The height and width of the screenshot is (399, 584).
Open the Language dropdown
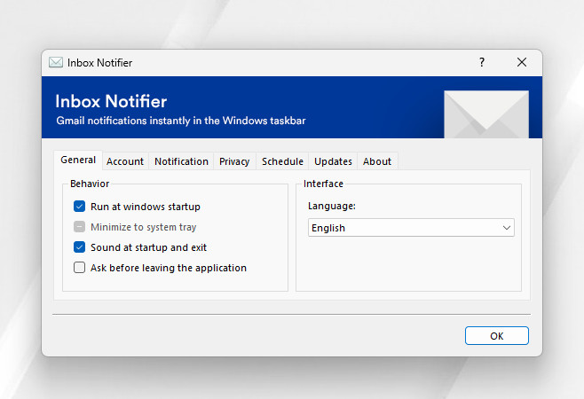coord(411,227)
